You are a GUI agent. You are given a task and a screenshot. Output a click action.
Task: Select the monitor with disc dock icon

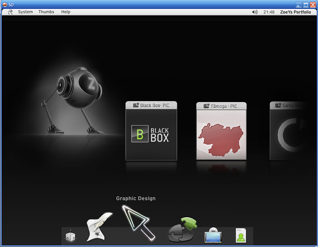[213, 235]
